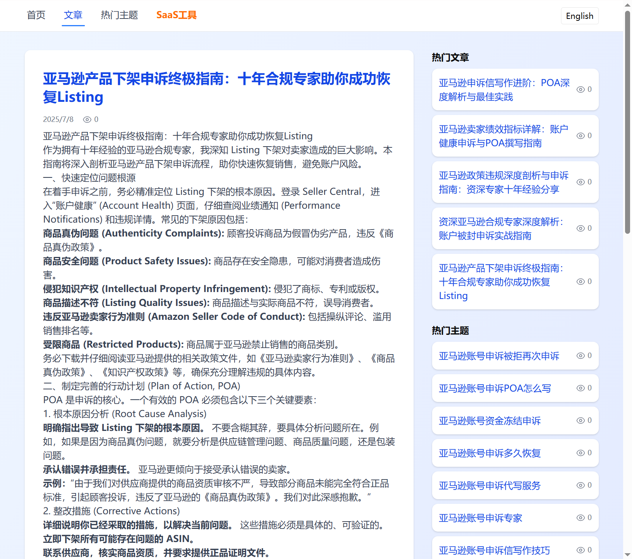Screen dimensions: 632x559
Task: Click section heading 一、快速定位问题根源
Action: (90, 178)
